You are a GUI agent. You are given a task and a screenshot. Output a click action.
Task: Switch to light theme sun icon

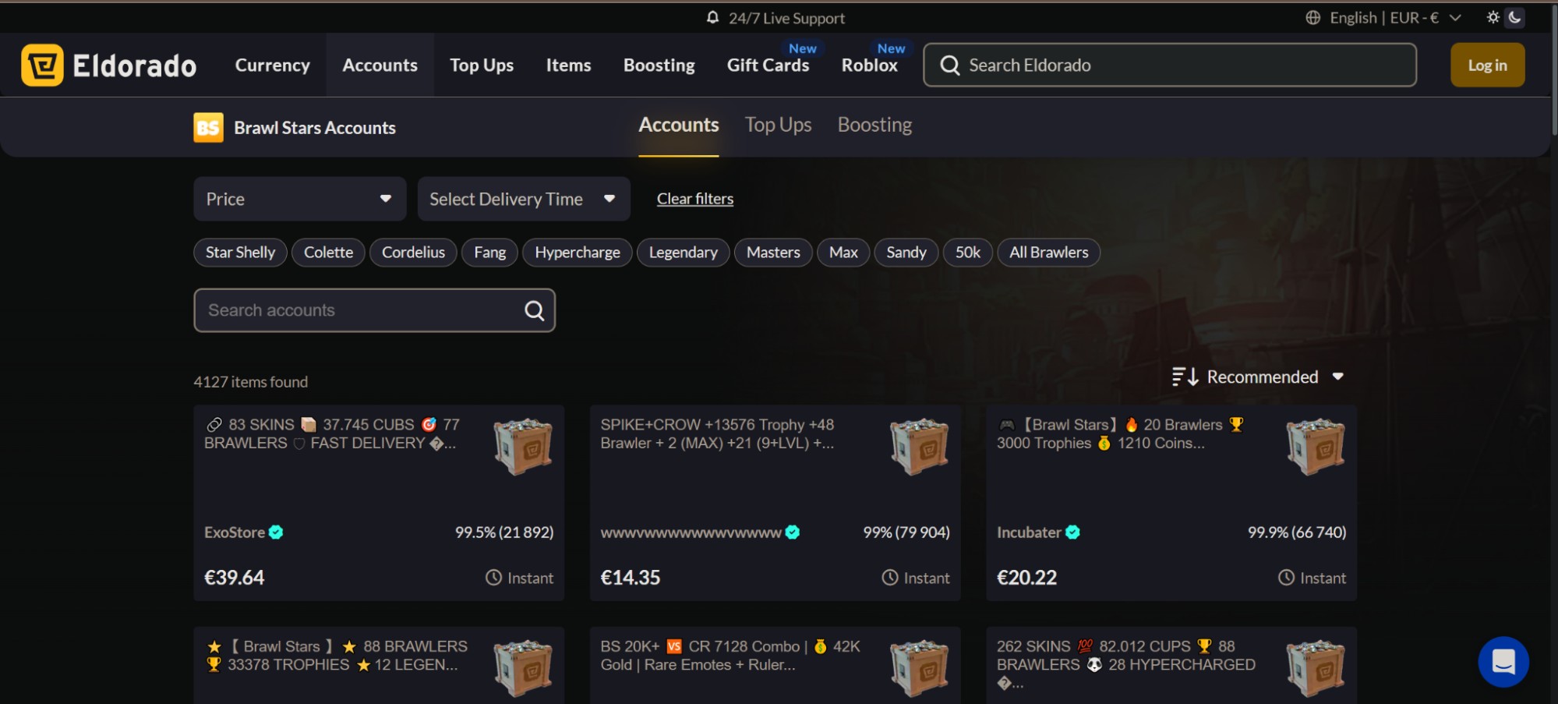[x=1493, y=17]
